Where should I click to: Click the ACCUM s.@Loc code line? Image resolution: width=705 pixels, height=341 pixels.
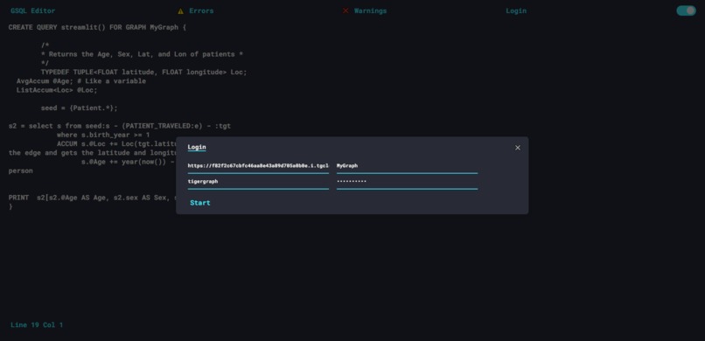click(116, 144)
